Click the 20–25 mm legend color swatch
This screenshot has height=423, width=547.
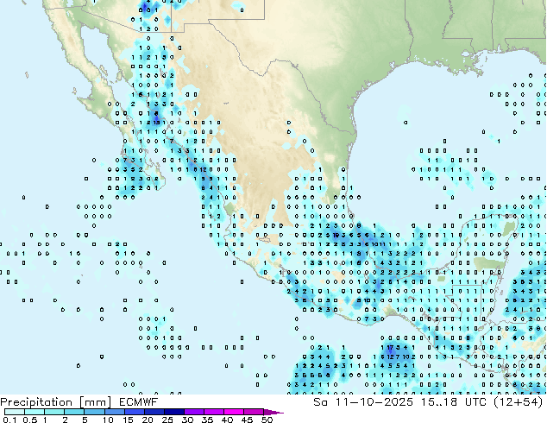pyautogui.click(x=154, y=412)
